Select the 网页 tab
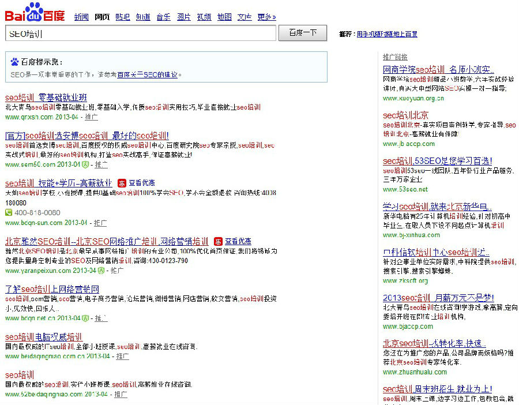This screenshot has height=405, width=519. point(102,17)
